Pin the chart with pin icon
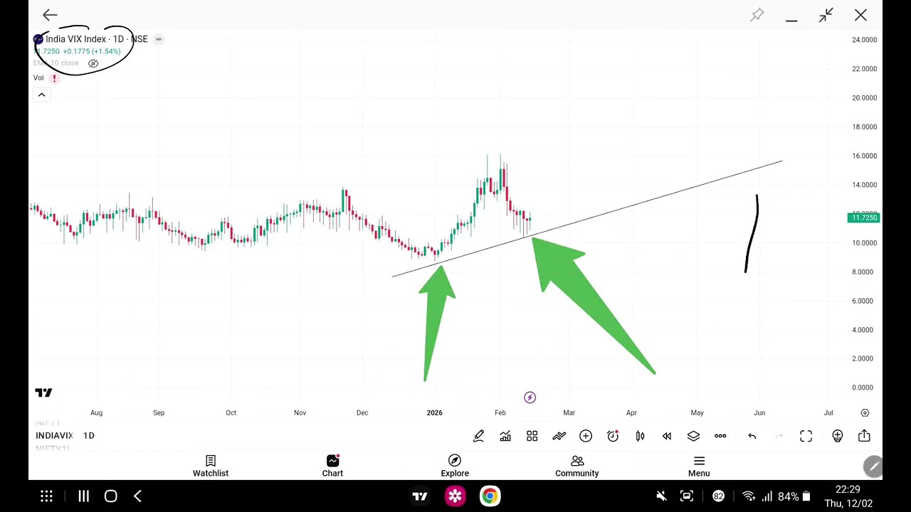 point(757,15)
